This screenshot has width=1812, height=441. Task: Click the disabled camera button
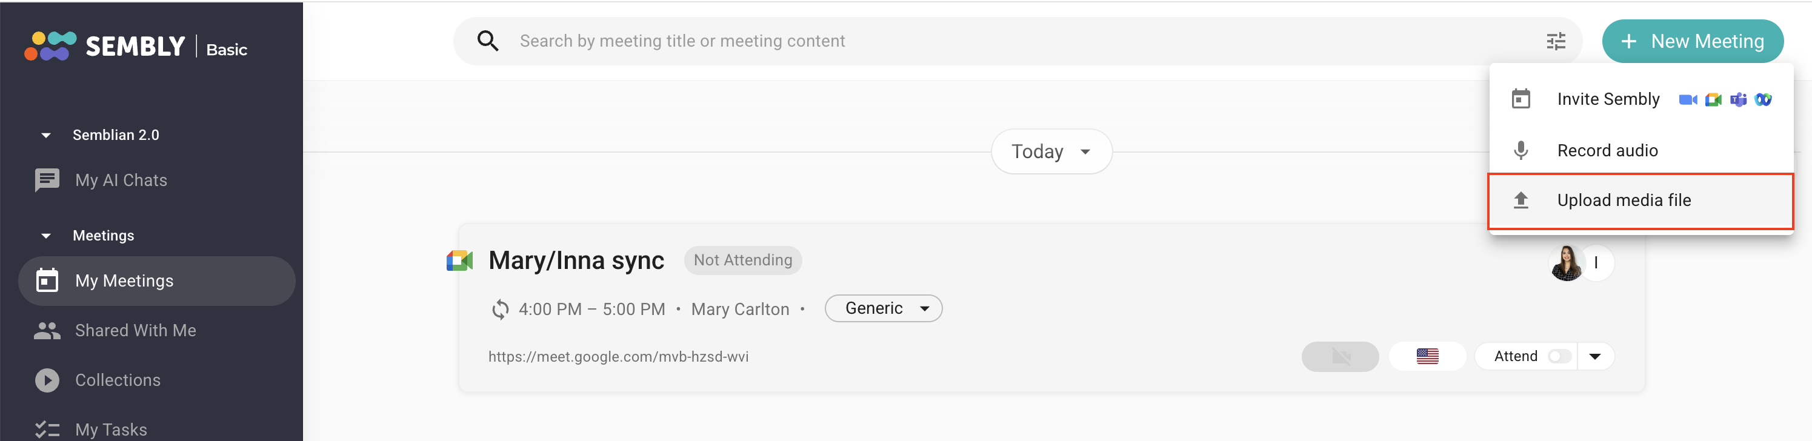[1339, 357]
